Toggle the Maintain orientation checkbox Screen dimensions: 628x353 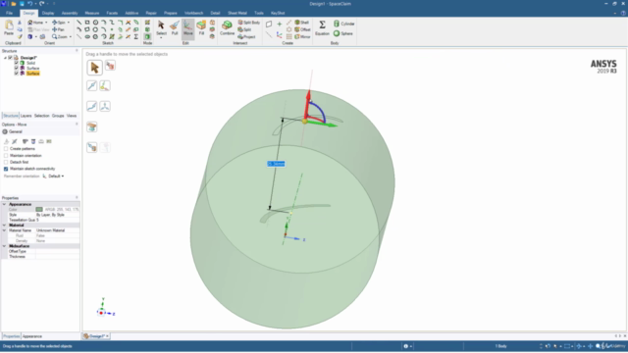pyautogui.click(x=6, y=156)
